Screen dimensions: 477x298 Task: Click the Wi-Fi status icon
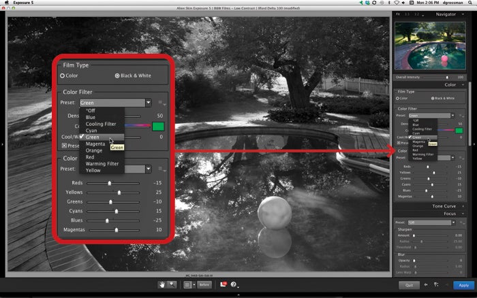click(x=397, y=3)
